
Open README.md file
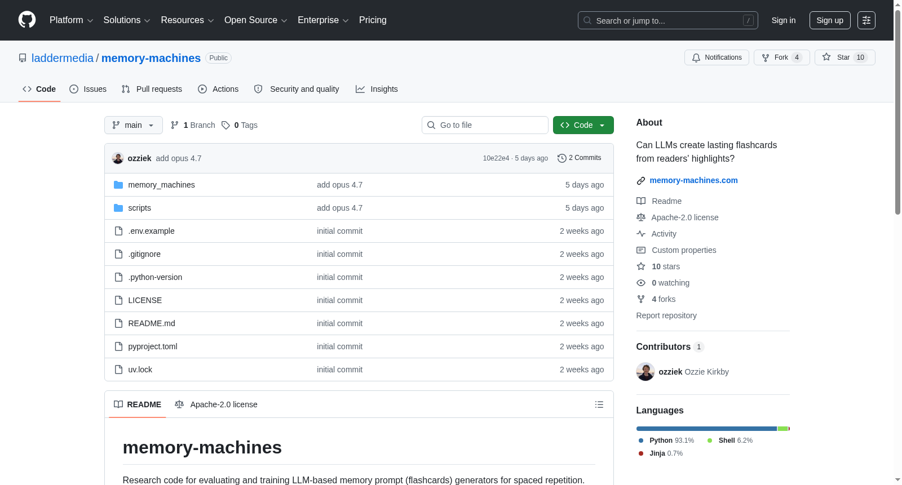152,323
